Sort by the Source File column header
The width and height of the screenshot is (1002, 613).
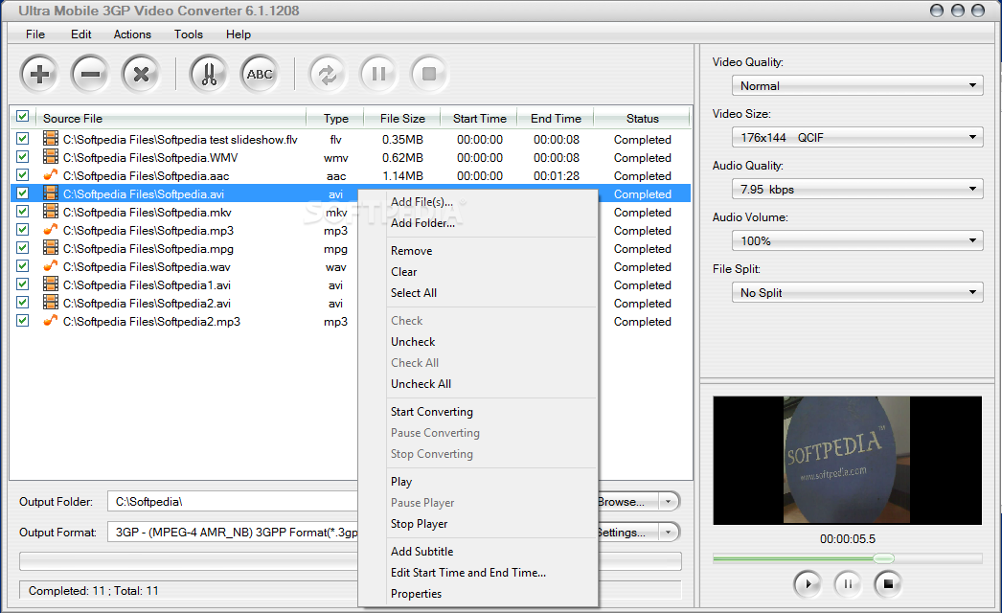171,118
